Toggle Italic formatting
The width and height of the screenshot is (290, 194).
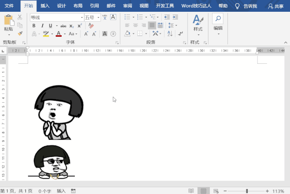[42, 26]
